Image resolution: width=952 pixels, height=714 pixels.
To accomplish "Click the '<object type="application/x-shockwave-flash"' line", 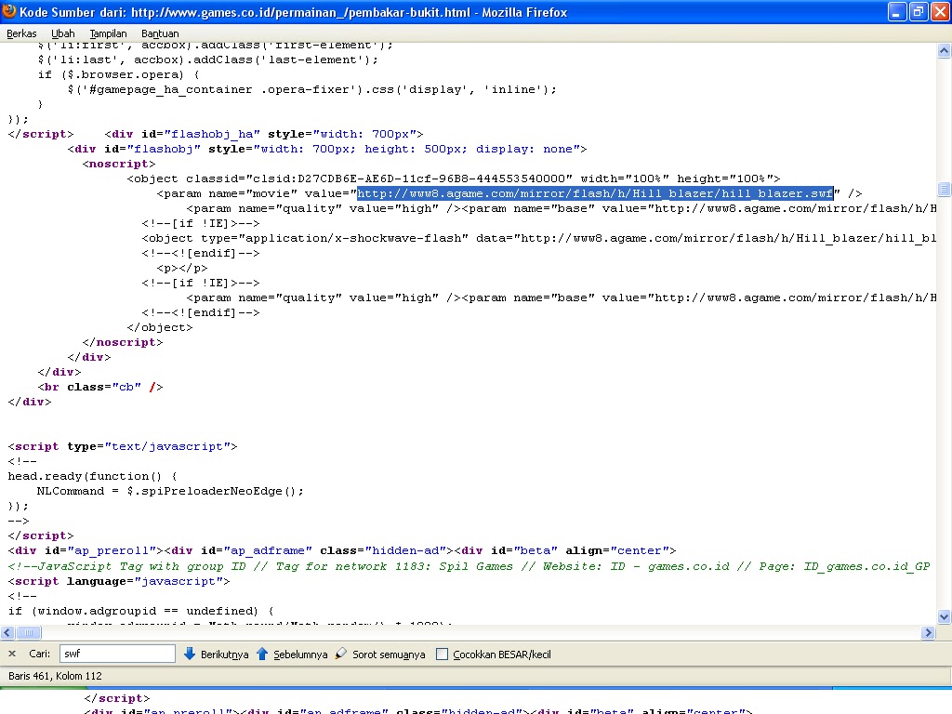I will [538, 238].
